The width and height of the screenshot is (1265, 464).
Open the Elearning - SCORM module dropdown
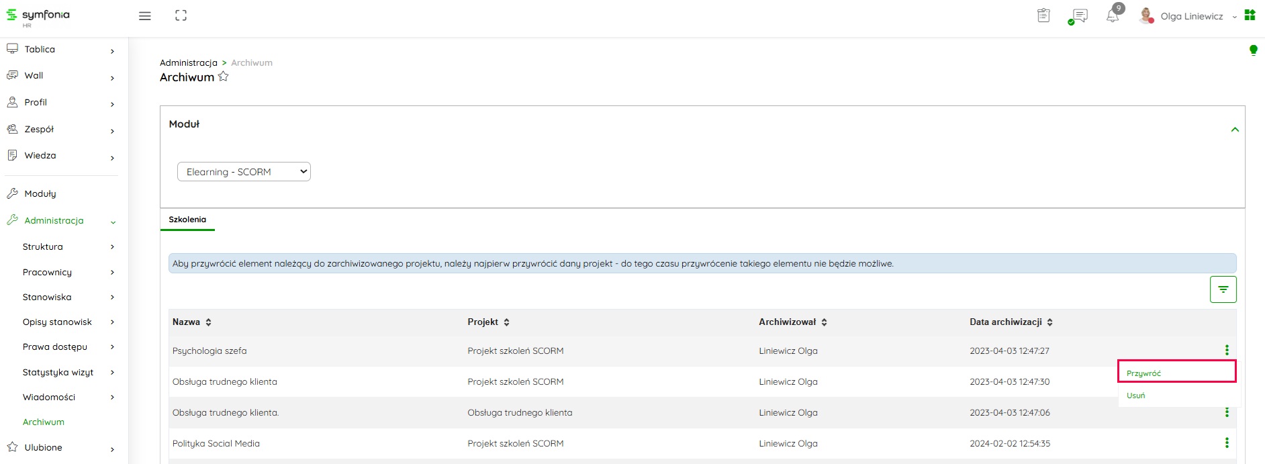[244, 172]
